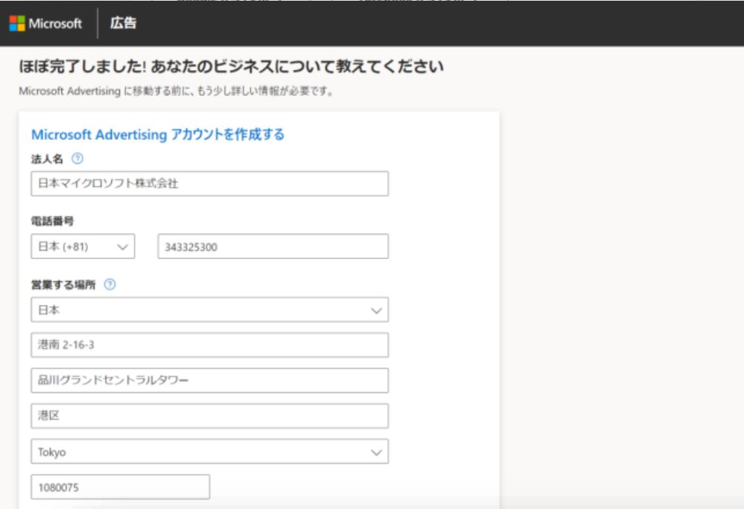Click the city field containing 港区

(209, 416)
